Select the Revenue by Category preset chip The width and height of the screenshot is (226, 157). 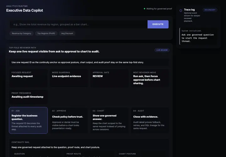[x=21, y=34]
